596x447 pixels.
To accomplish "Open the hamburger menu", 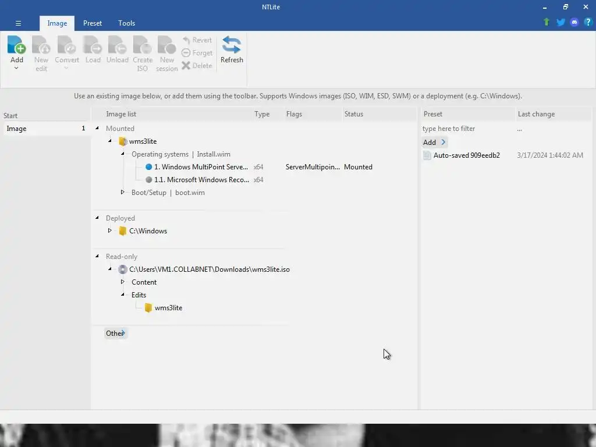I will (18, 23).
